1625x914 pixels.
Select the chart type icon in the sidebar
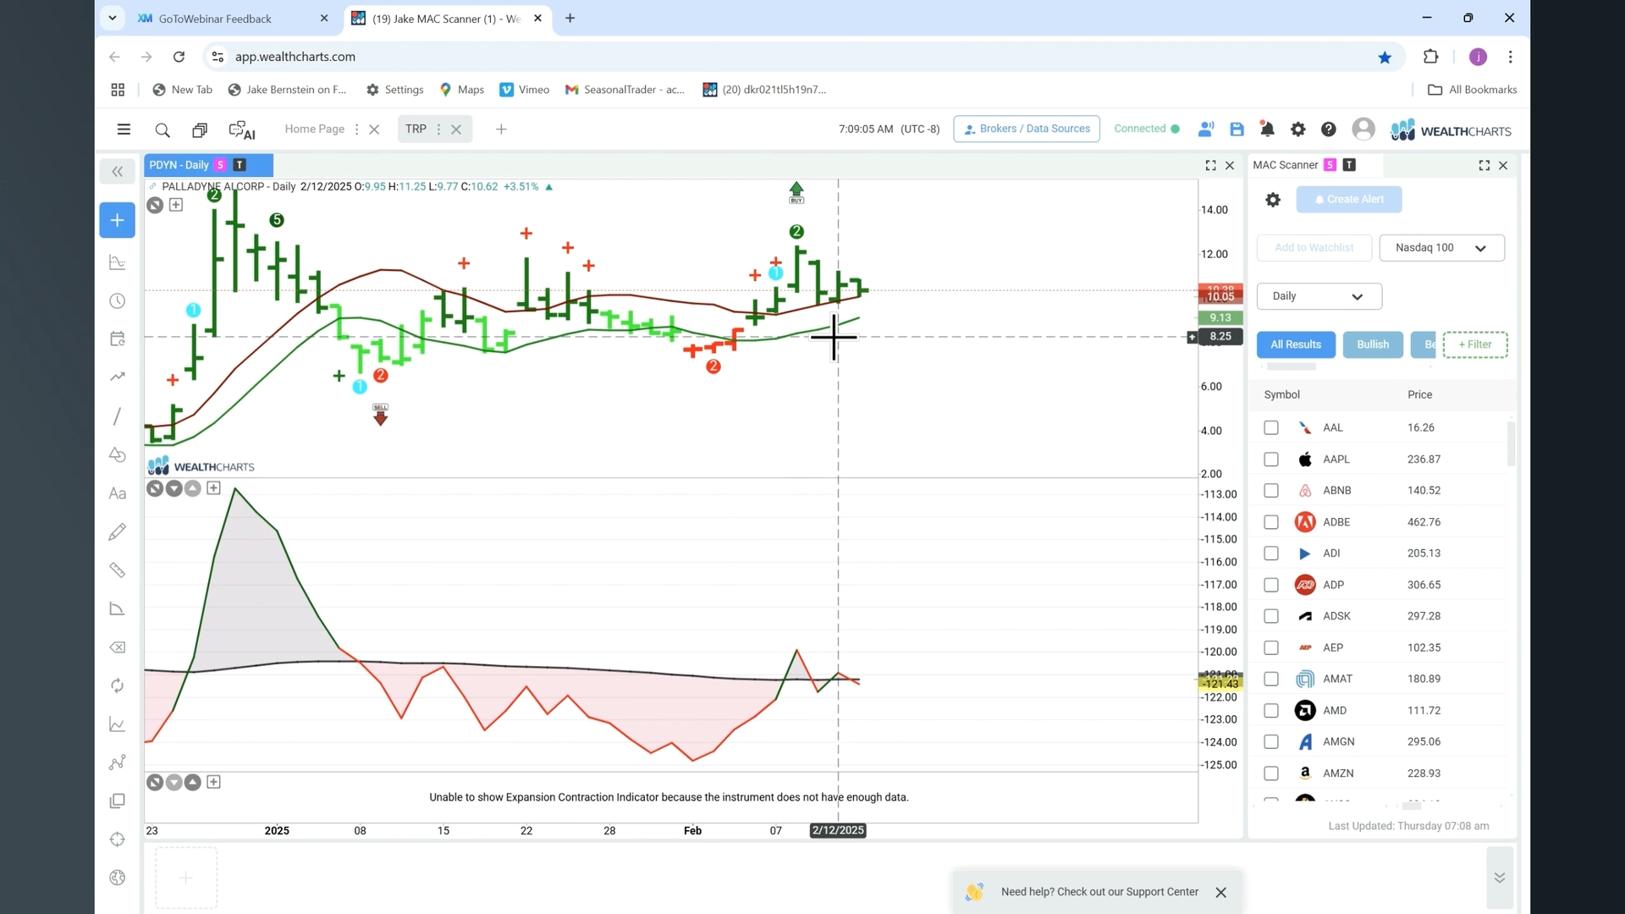(118, 262)
